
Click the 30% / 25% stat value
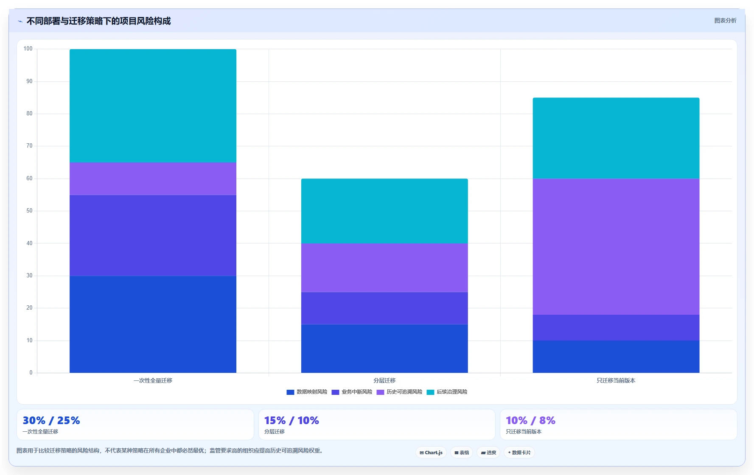tap(51, 420)
